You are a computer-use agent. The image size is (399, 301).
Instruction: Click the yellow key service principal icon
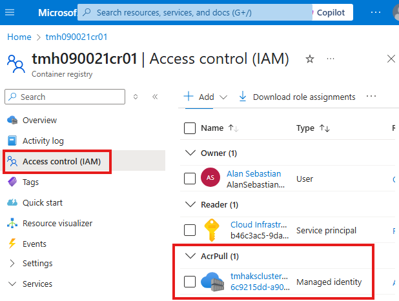[212, 230]
